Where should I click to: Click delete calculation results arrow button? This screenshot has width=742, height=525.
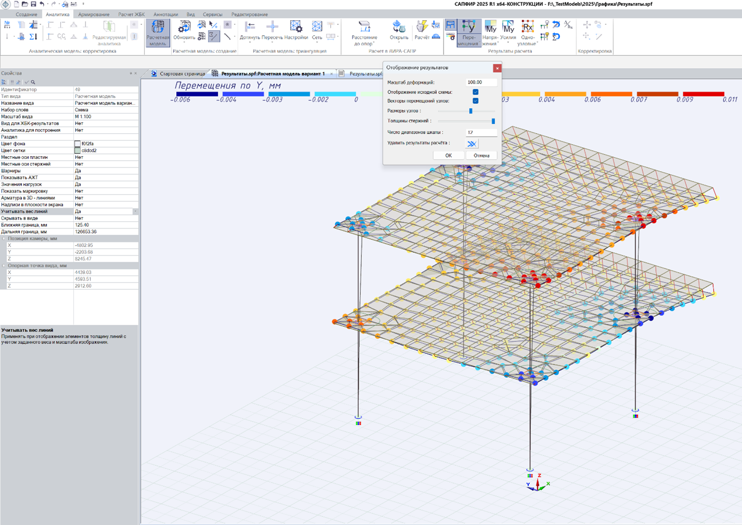pos(472,144)
